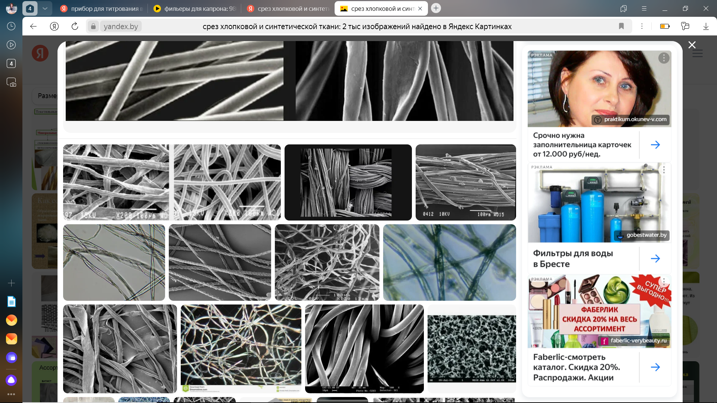Switch to 'фильеры для капрона' tab
The width and height of the screenshot is (717, 403).
tap(194, 8)
